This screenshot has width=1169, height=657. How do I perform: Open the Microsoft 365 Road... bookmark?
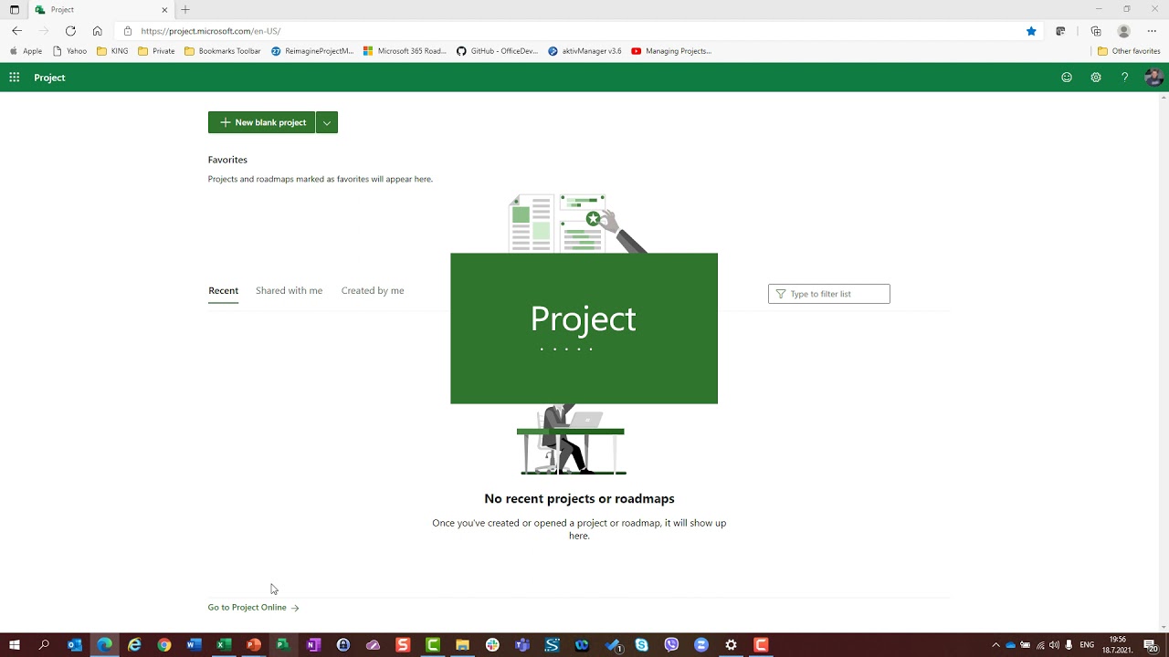coord(405,51)
